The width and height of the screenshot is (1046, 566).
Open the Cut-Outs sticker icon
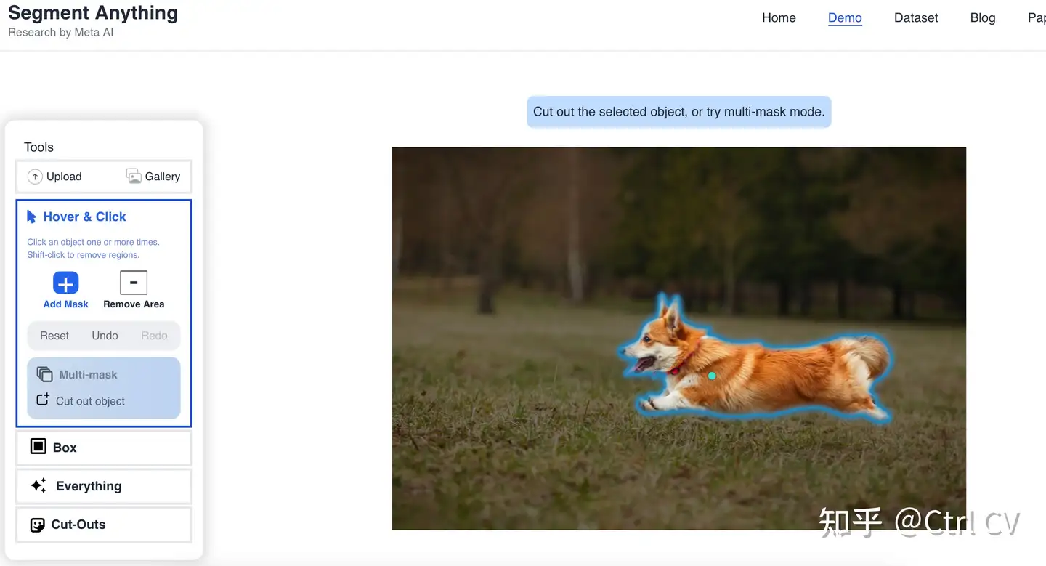tap(38, 525)
